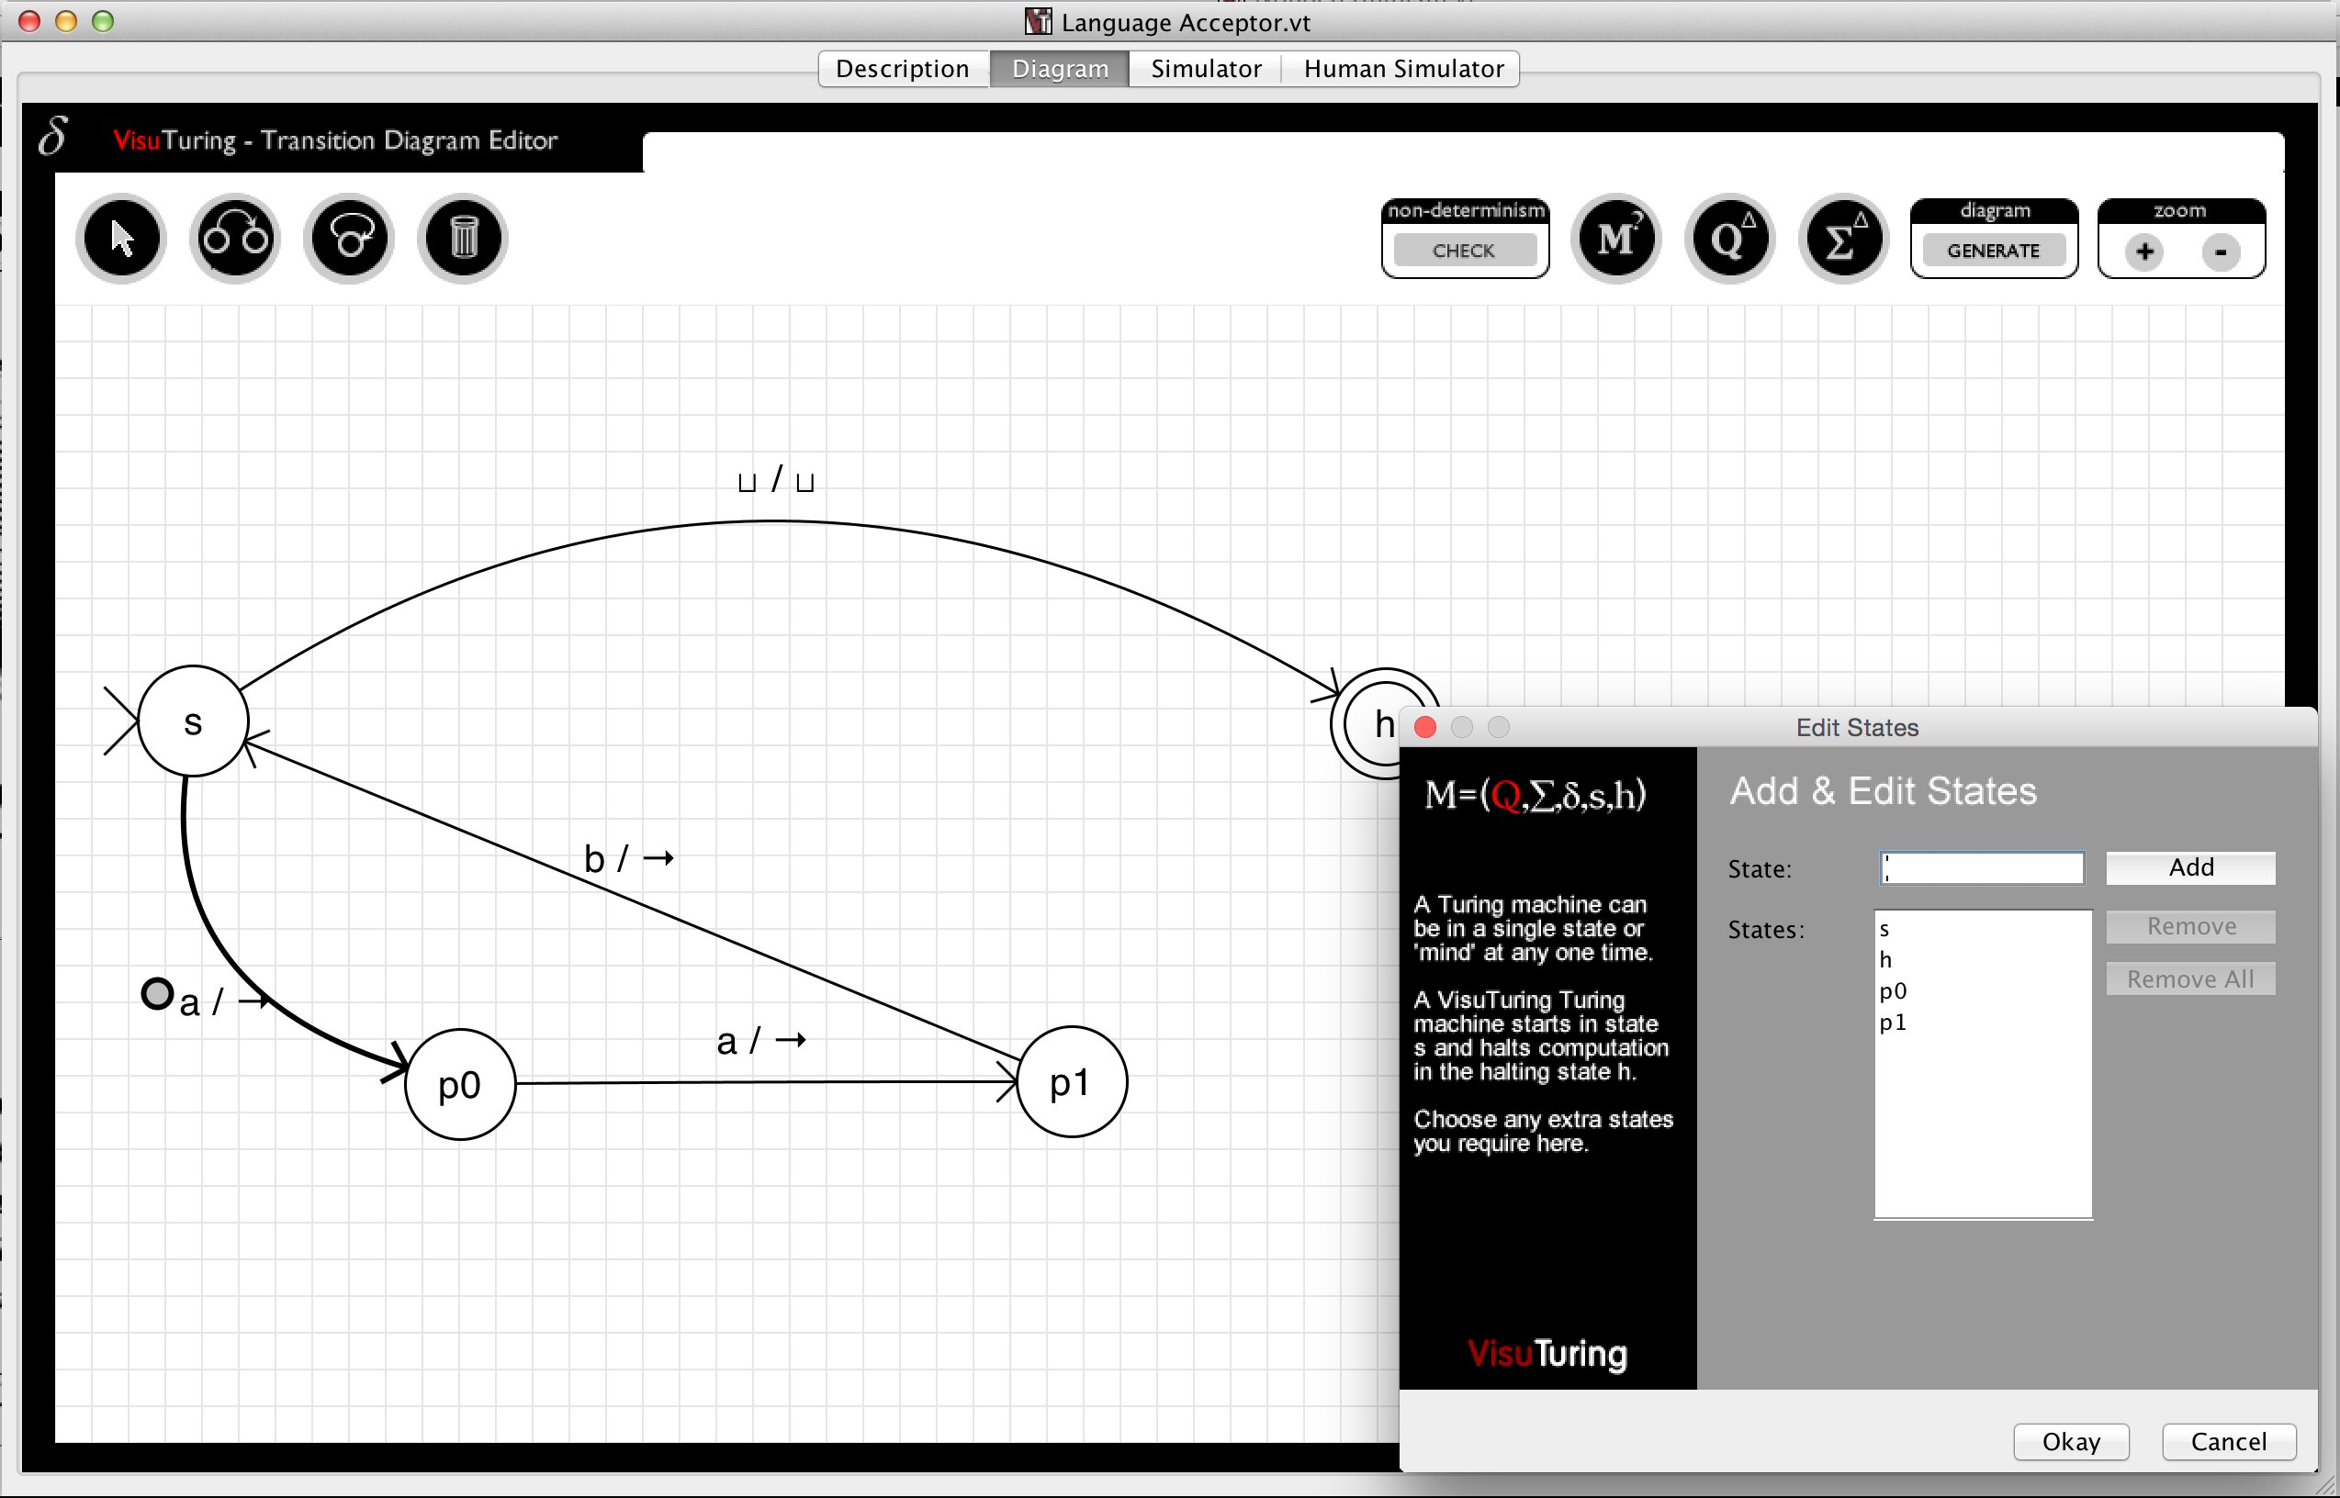2340x1498 pixels.
Task: Select the add state loop tool
Action: tap(349, 239)
